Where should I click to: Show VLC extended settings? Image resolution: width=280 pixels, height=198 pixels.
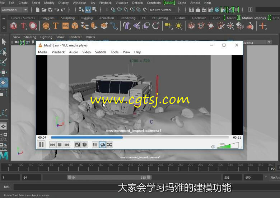[84, 145]
